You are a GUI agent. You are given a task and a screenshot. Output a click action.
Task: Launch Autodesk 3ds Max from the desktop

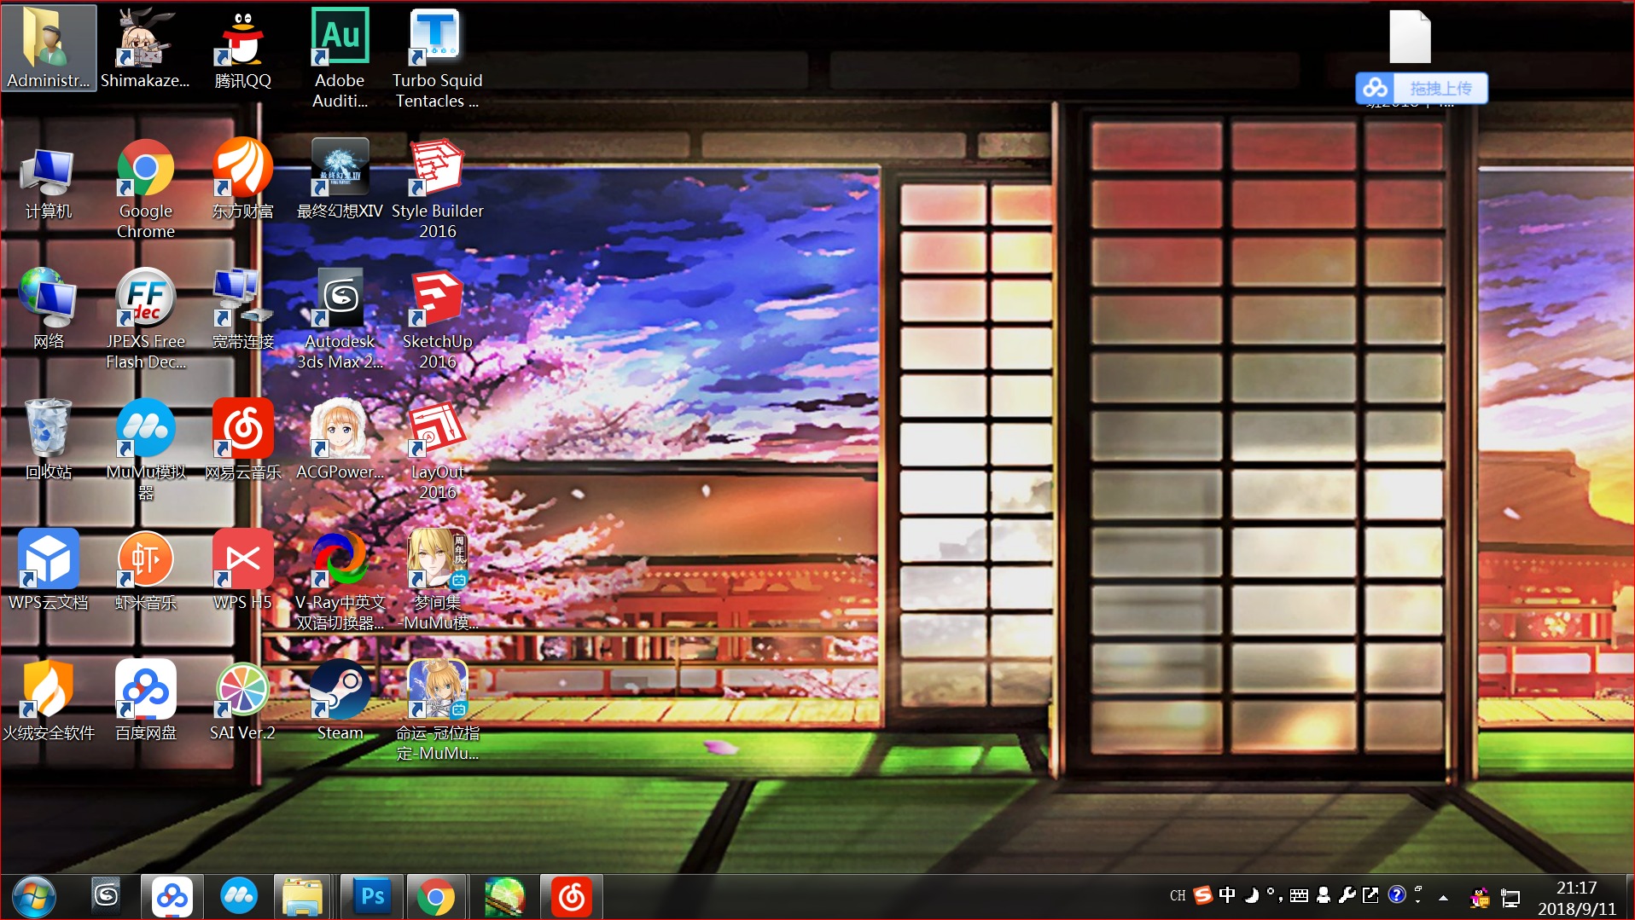340,320
